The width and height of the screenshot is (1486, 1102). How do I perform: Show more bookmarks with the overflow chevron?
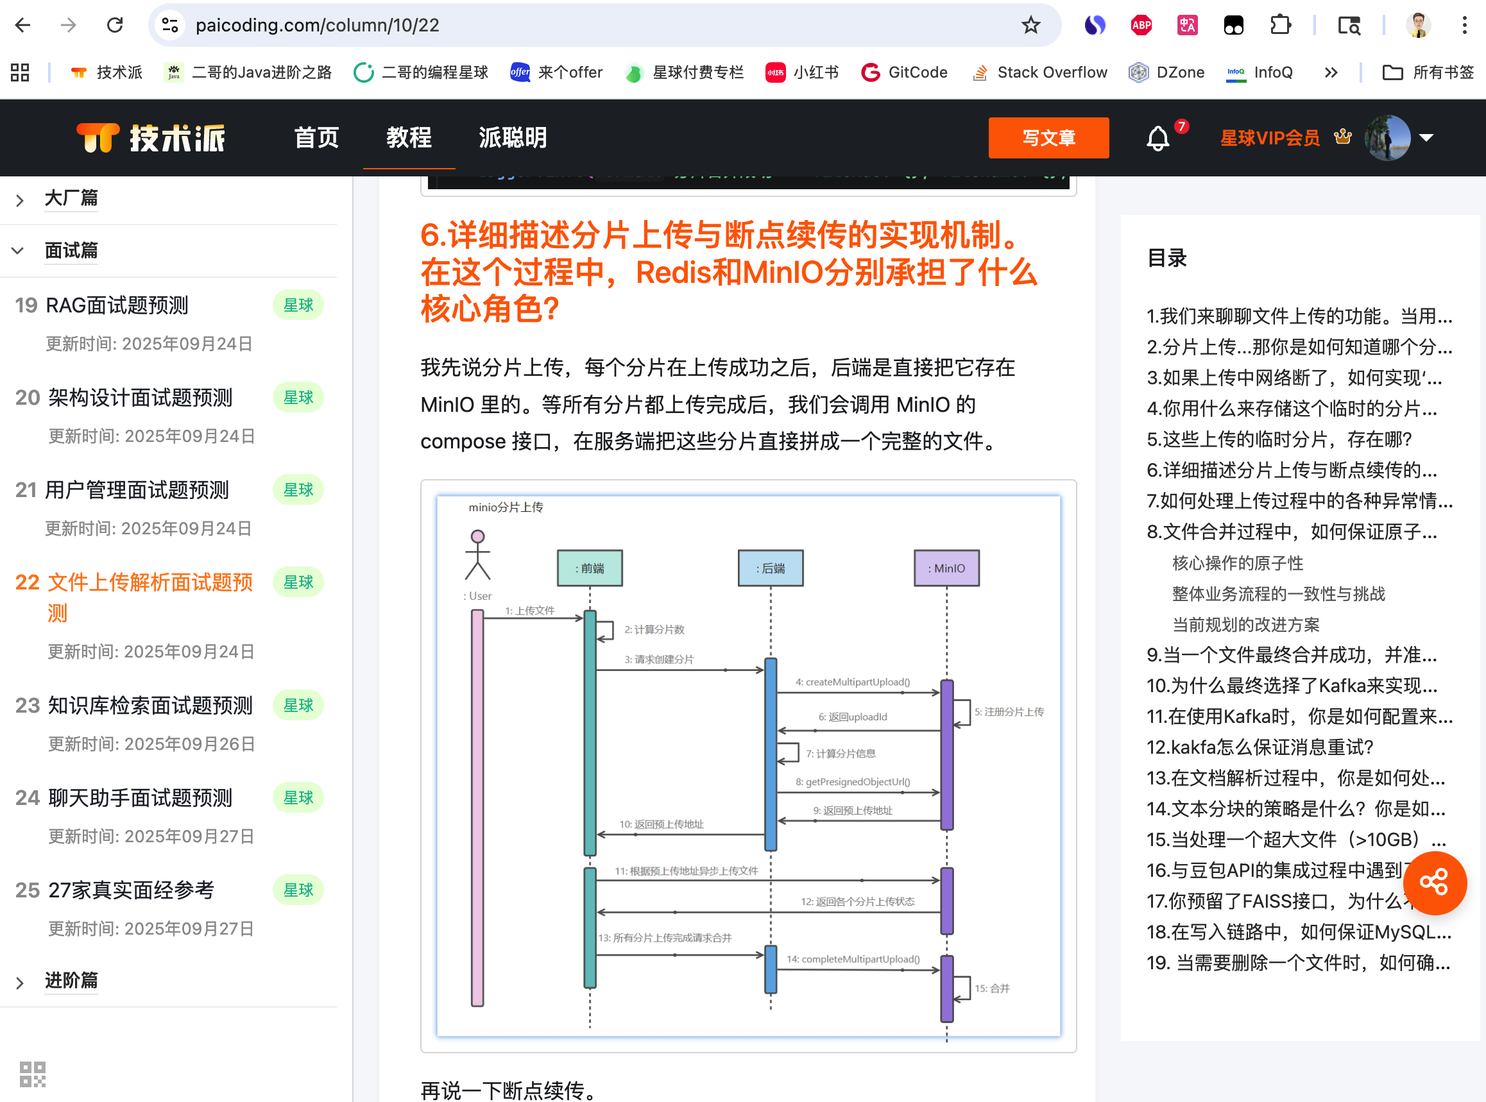click(1331, 72)
